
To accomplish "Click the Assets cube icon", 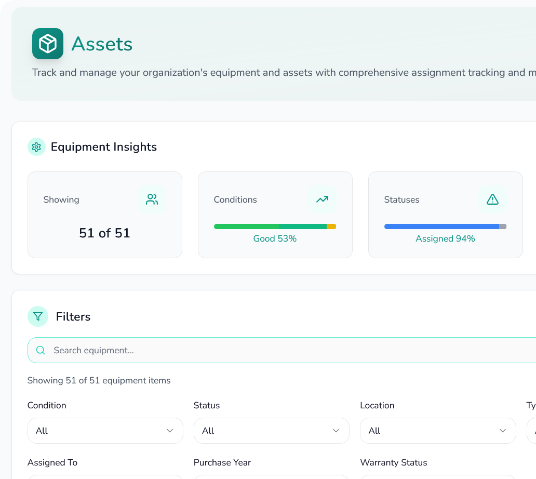I will coord(47,44).
